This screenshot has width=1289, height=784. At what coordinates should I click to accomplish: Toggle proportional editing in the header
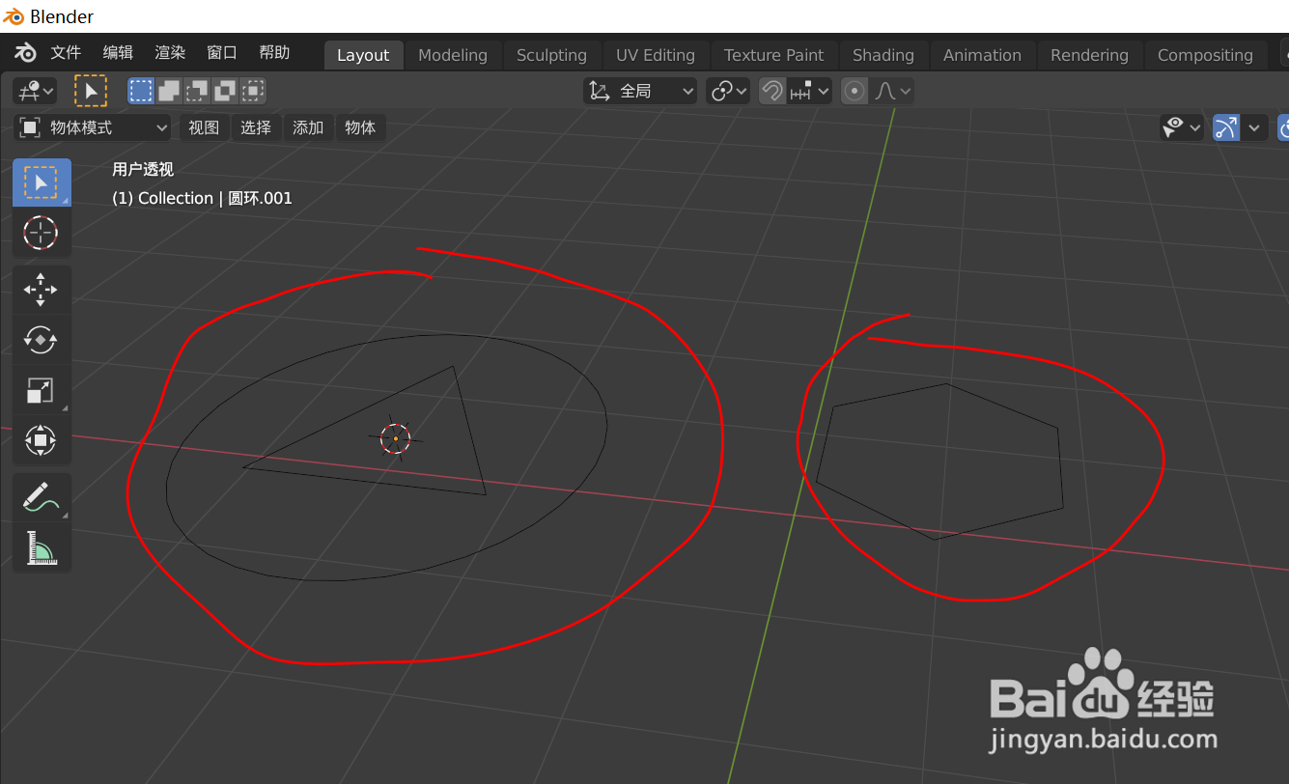click(855, 90)
